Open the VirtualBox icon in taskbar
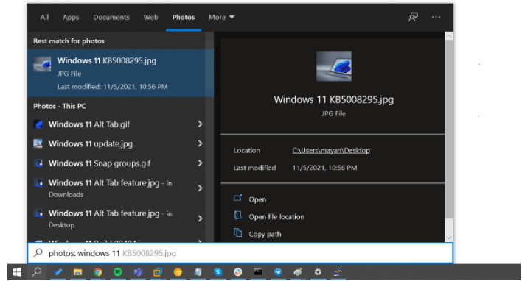Image resolution: width=522 pixels, height=281 pixels. pyautogui.click(x=158, y=272)
